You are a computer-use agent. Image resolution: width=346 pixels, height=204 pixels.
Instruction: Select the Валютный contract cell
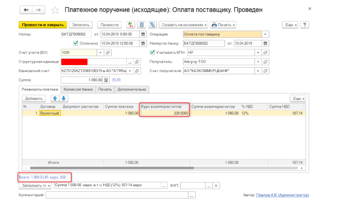pyautogui.click(x=49, y=113)
